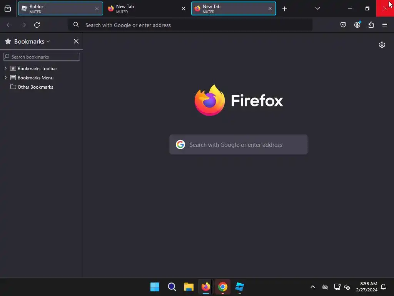Open the List all tabs dropdown

coord(317,8)
